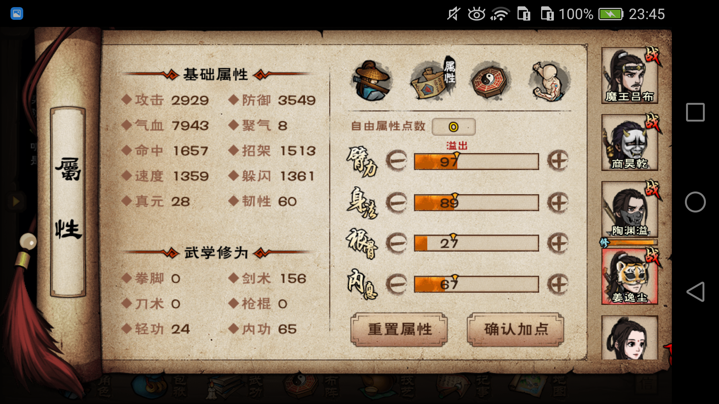Image resolution: width=719 pixels, height=404 pixels.
Task: Decrease 根骨 with the minus button
Action: pyautogui.click(x=397, y=244)
